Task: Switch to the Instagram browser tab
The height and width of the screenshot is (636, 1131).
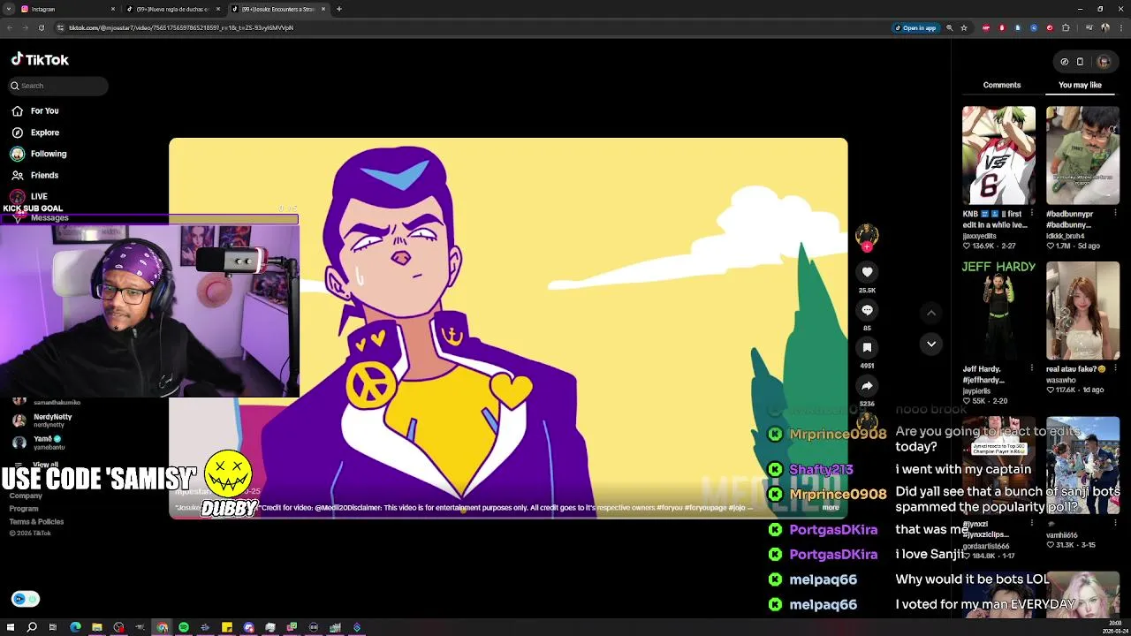Action: click(68, 9)
